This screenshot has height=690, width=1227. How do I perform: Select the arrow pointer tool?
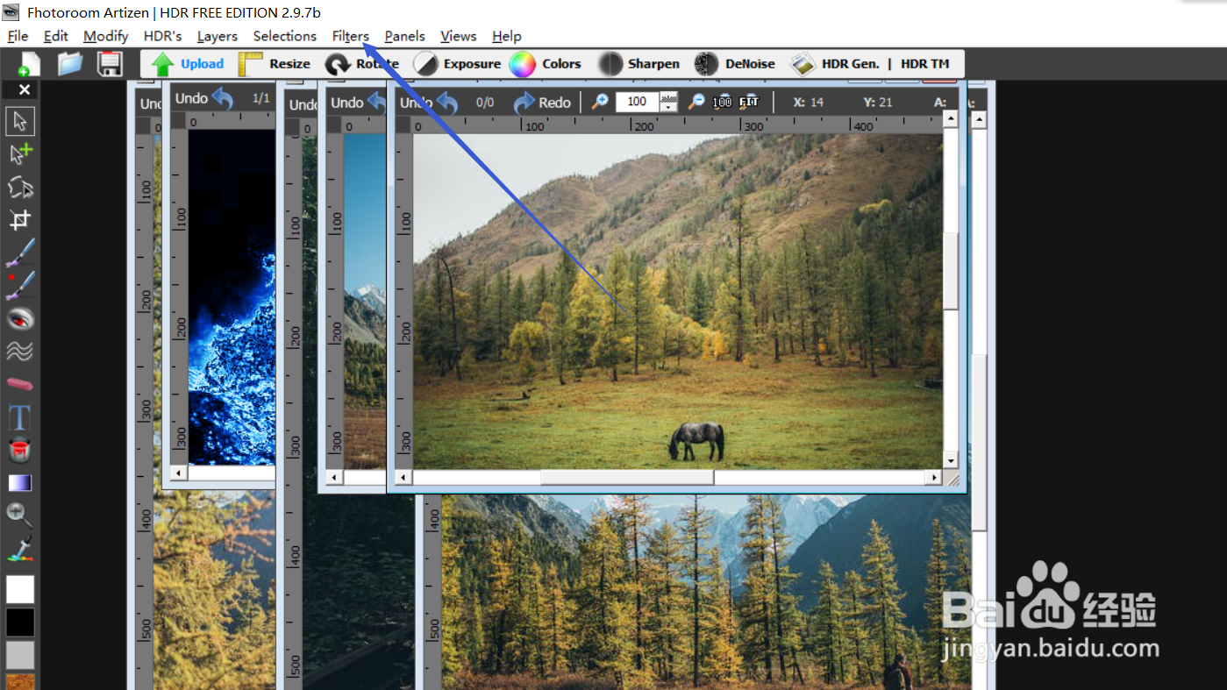pos(20,121)
